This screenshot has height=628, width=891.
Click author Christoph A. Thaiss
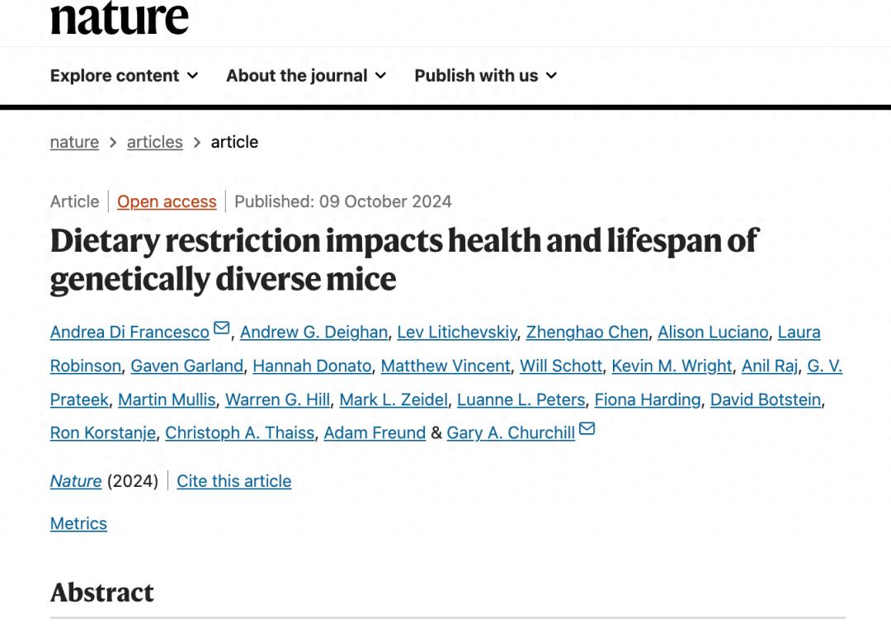point(239,432)
